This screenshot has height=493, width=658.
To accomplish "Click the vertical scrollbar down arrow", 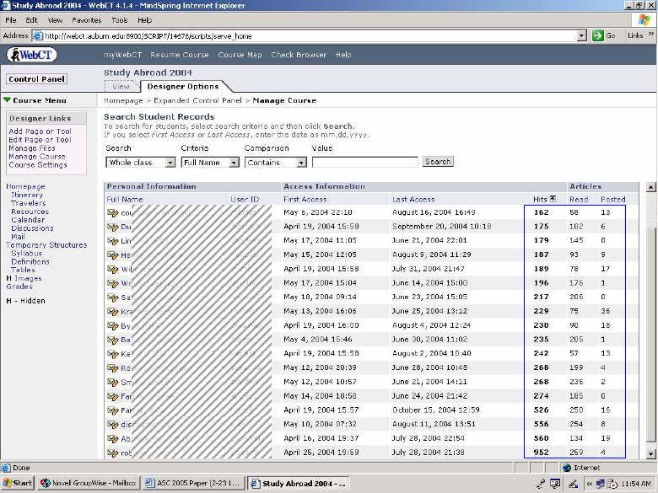I will point(651,453).
